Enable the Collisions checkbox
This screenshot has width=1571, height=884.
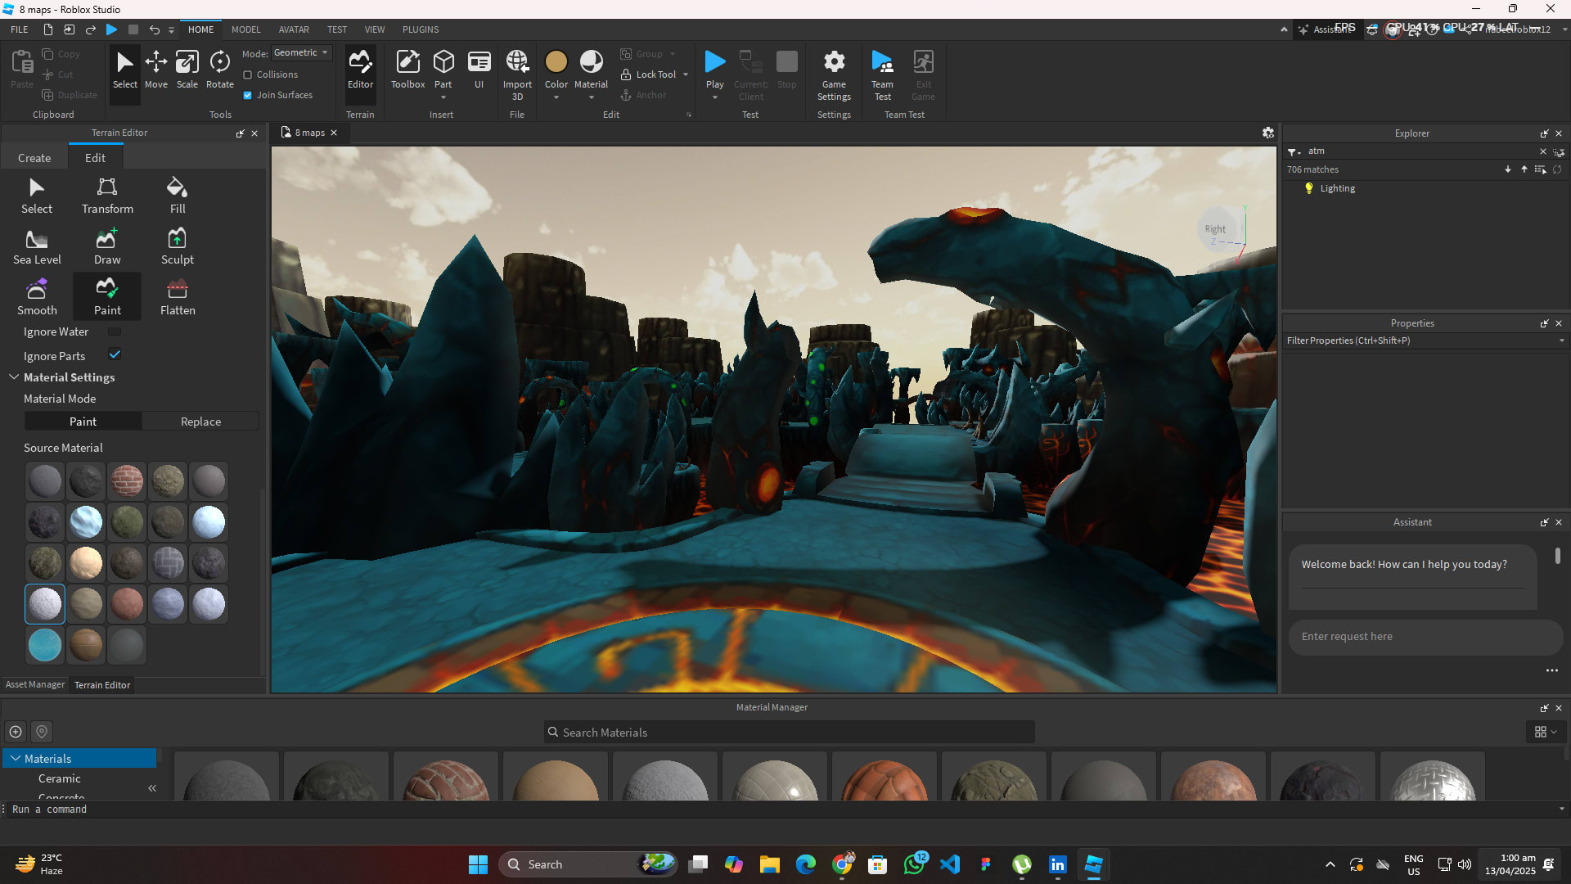248,74
